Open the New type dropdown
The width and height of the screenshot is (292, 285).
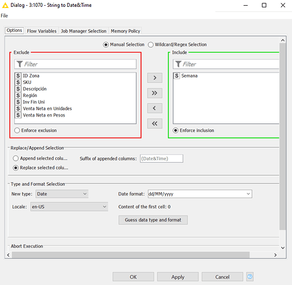click(62, 194)
